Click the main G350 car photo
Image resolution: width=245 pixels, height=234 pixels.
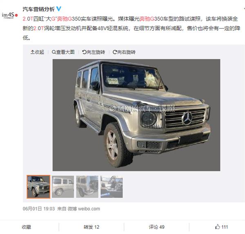point(136,115)
